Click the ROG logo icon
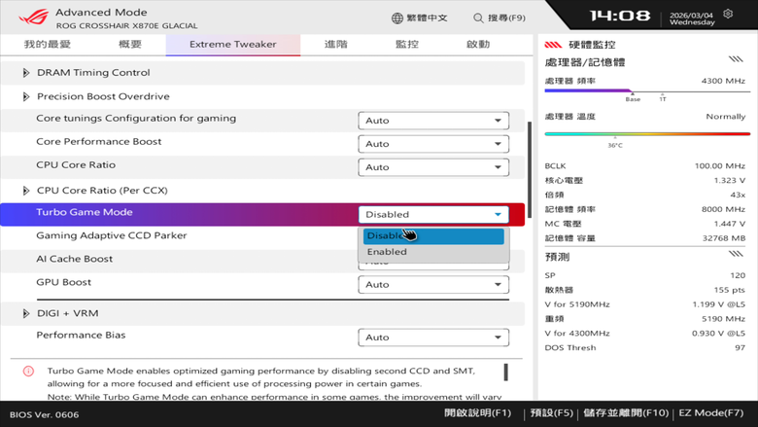This screenshot has height=427, width=758. point(33,18)
